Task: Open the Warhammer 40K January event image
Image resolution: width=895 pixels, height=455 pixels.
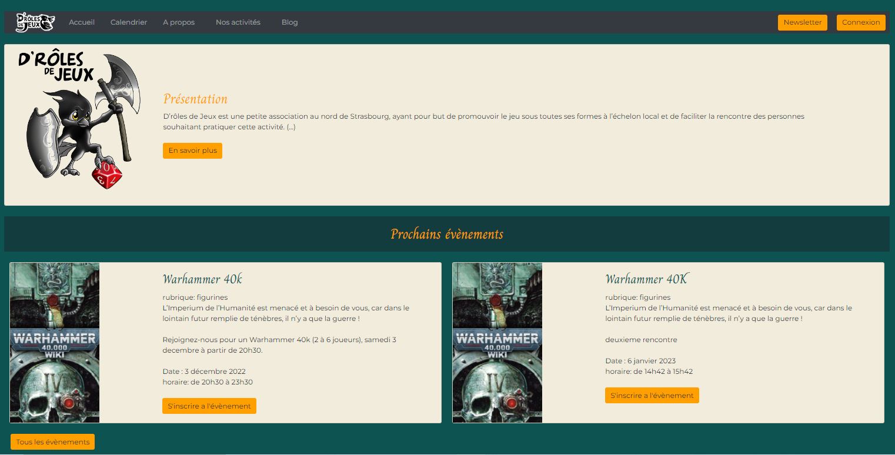Action: (x=497, y=343)
